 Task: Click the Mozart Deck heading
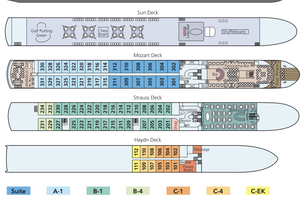coord(148,55)
